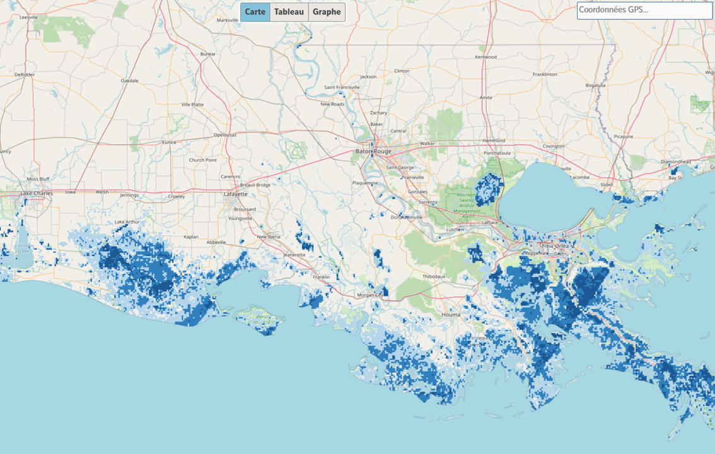715x454 pixels.
Task: Select the Thibodaux map label
Action: [434, 276]
